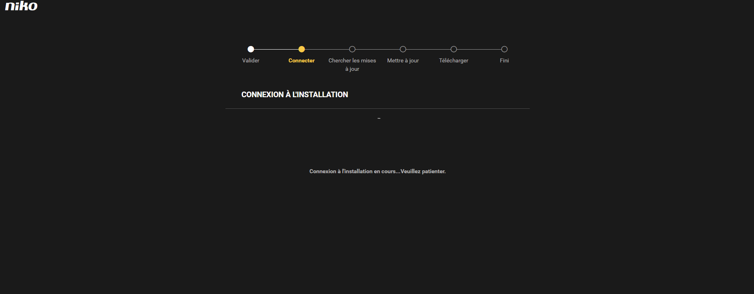Image resolution: width=754 pixels, height=294 pixels.
Task: Open the Chercher les mises à jour label
Action: click(x=352, y=64)
